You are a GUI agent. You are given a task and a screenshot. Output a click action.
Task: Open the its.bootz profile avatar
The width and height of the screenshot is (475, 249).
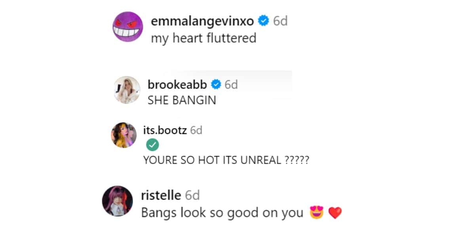123,135
